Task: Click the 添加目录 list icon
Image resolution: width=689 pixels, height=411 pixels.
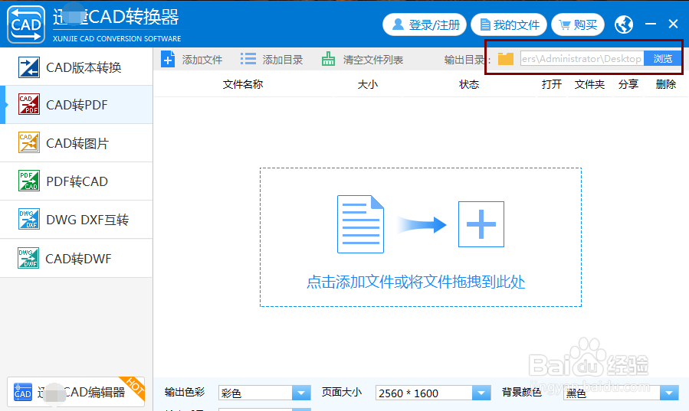Action: coord(248,59)
